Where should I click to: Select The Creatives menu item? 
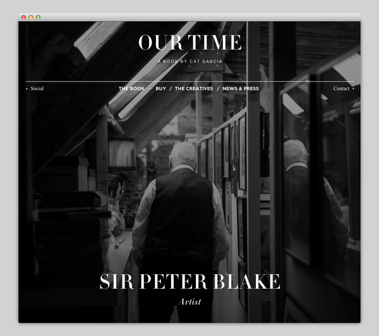coord(194,88)
